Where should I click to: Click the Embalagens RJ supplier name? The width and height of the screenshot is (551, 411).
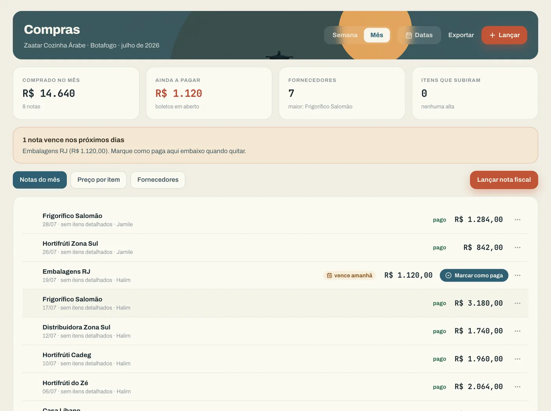click(x=67, y=272)
